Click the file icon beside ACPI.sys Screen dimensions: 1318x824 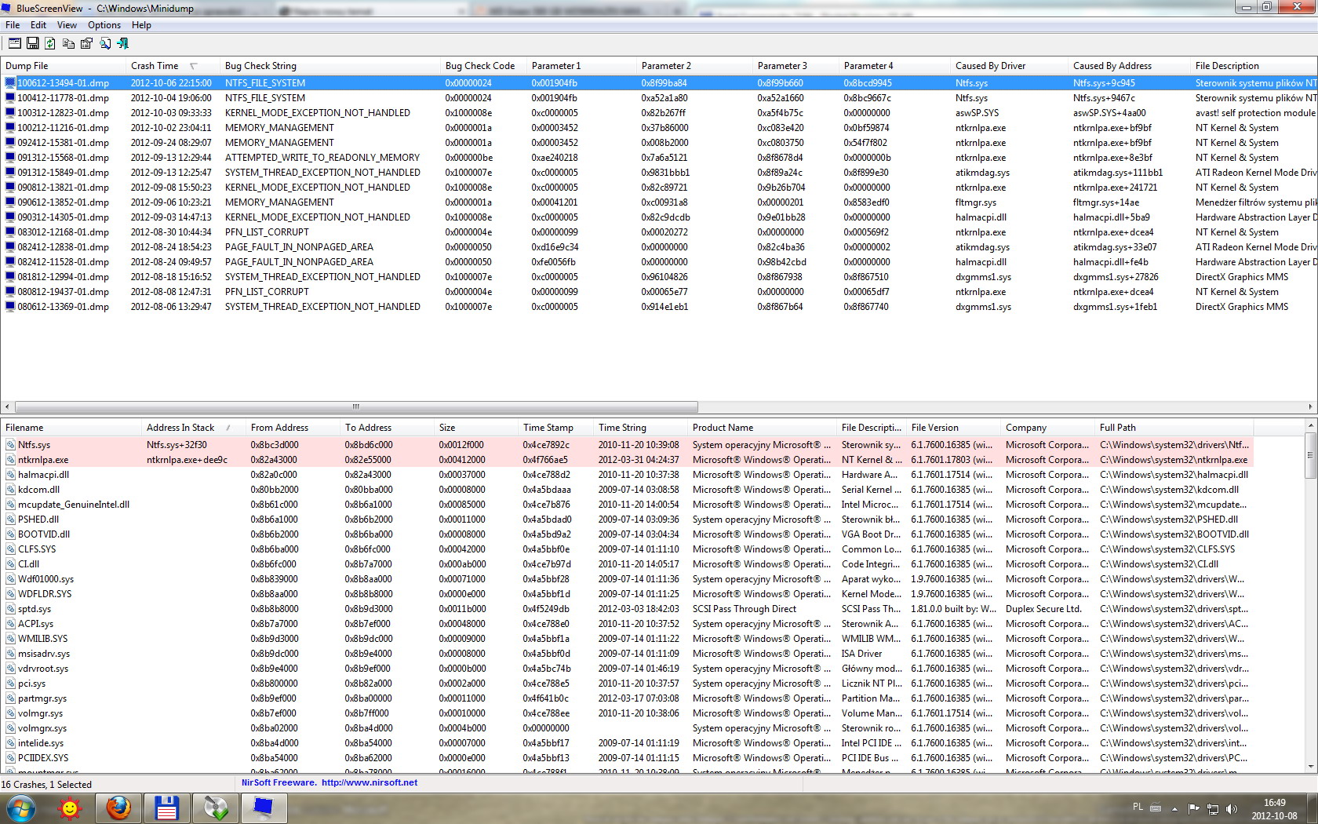point(10,624)
